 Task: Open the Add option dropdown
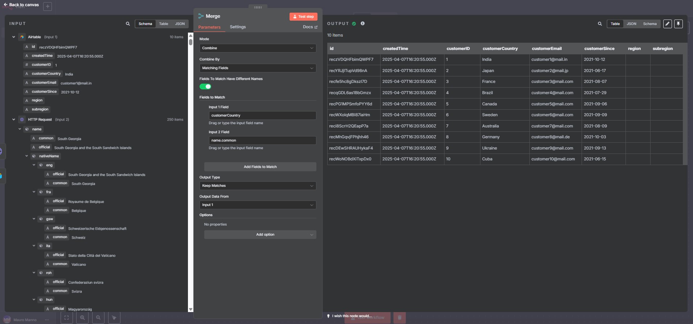pos(260,235)
